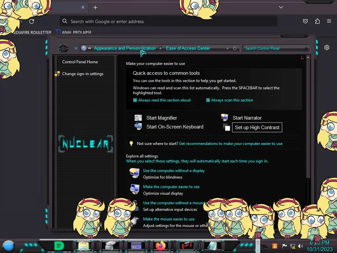Focus the Search Control Panel field
Image resolution: width=337 pixels, height=253 pixels.
276,48
